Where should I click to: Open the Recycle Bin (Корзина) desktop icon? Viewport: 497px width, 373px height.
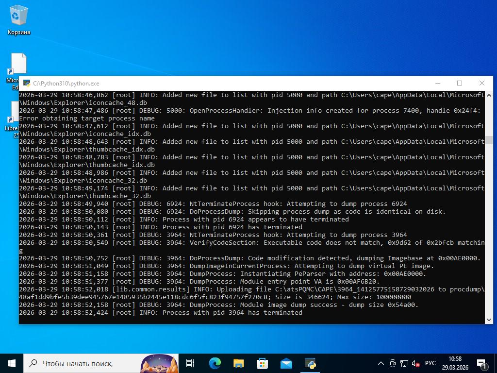click(x=18, y=20)
